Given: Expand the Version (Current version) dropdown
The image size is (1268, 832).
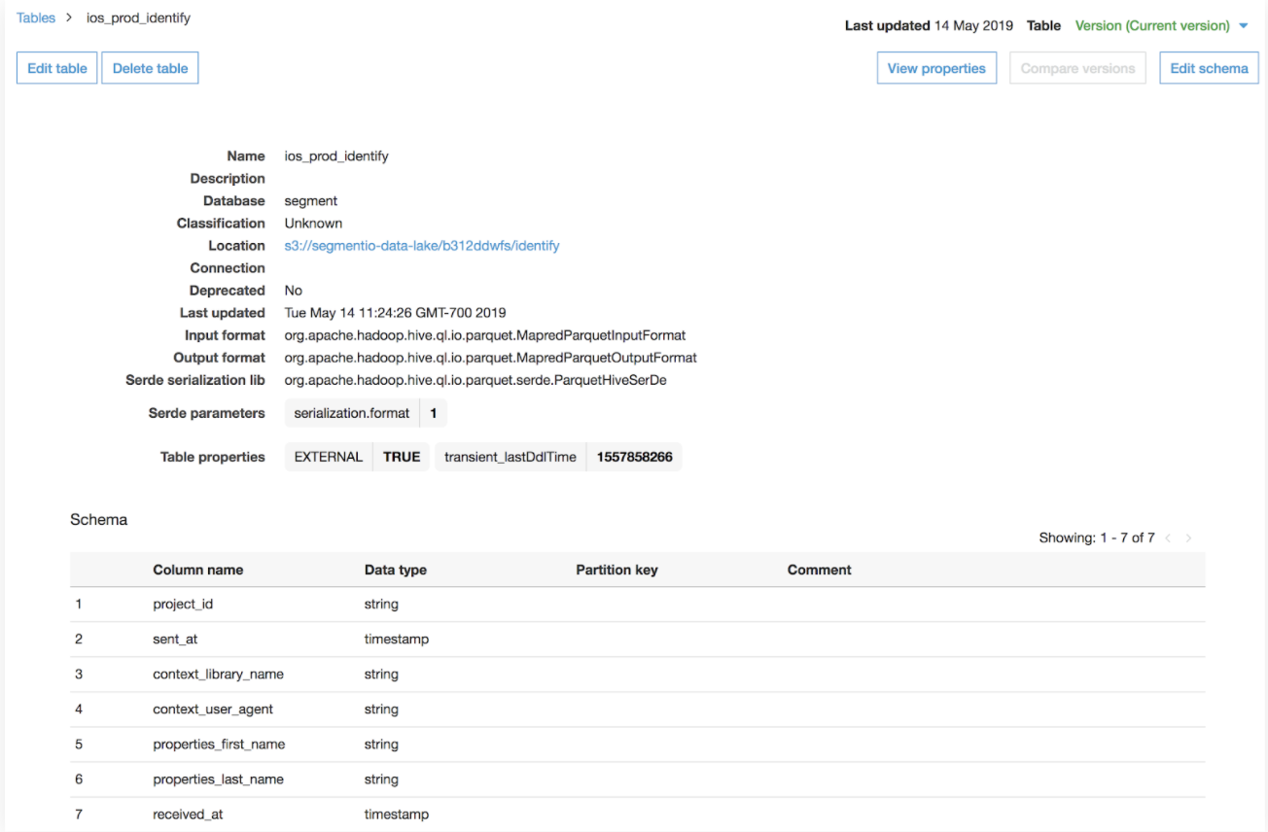Looking at the screenshot, I should [x=1155, y=25].
